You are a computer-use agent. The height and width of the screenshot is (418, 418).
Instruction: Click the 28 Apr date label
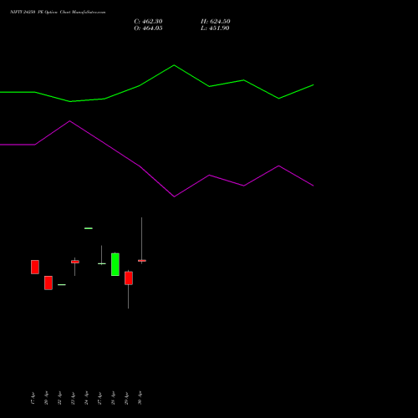(x=113, y=398)
